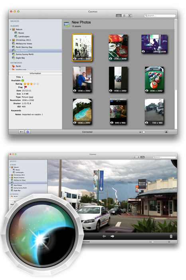Set the rating to two stars
The width and height of the screenshot is (186, 280).
click(28, 84)
